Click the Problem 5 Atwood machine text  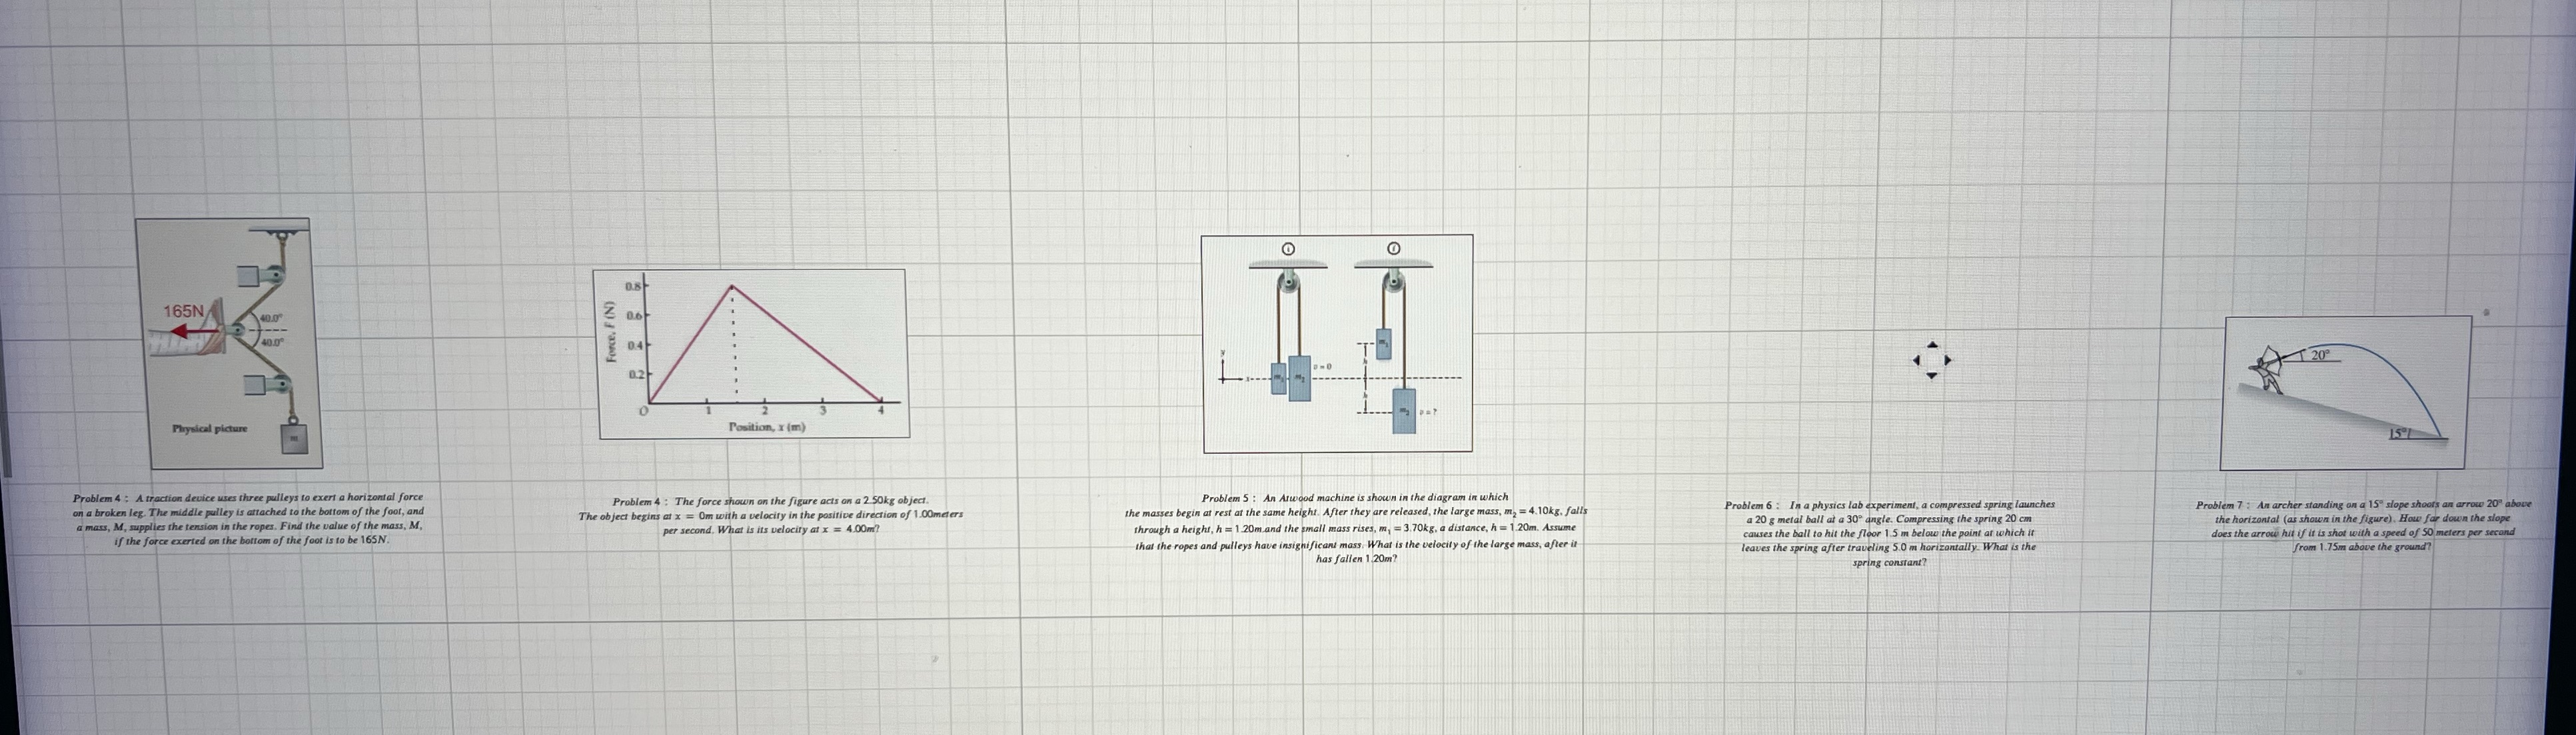coord(1355,527)
